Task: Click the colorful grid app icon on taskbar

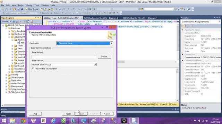Action: 43,121
